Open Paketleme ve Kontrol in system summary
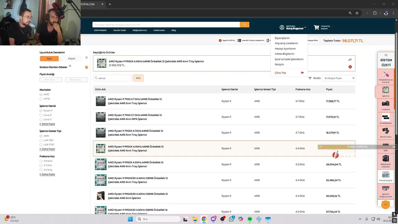This screenshot has height=224, width=398. [x=386, y=77]
